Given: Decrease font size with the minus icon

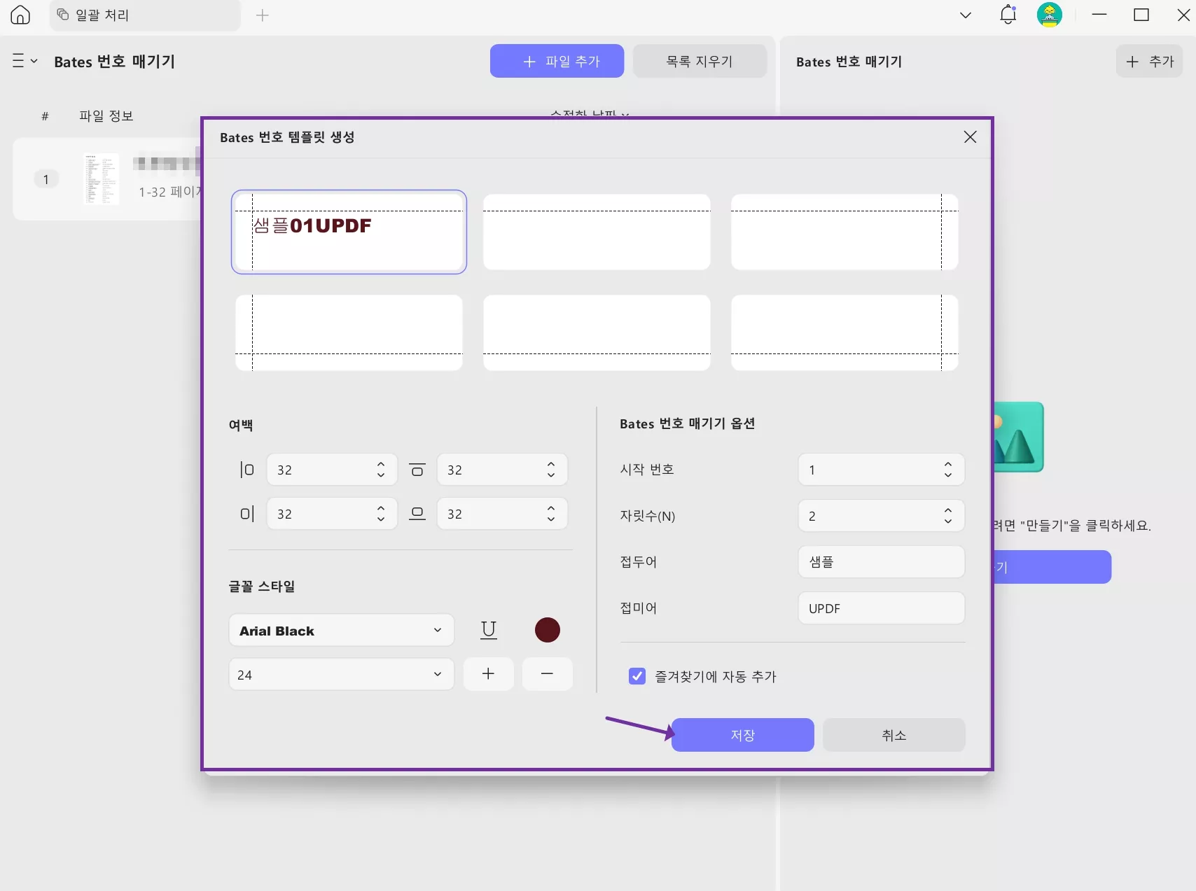Looking at the screenshot, I should pyautogui.click(x=547, y=674).
